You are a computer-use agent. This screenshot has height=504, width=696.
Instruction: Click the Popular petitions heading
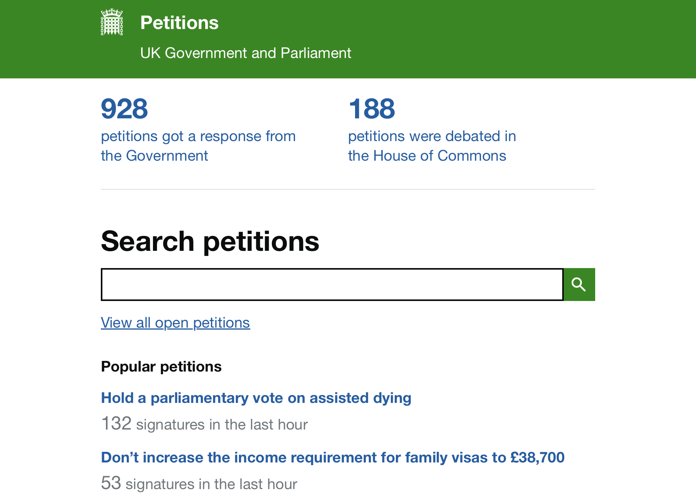point(161,366)
